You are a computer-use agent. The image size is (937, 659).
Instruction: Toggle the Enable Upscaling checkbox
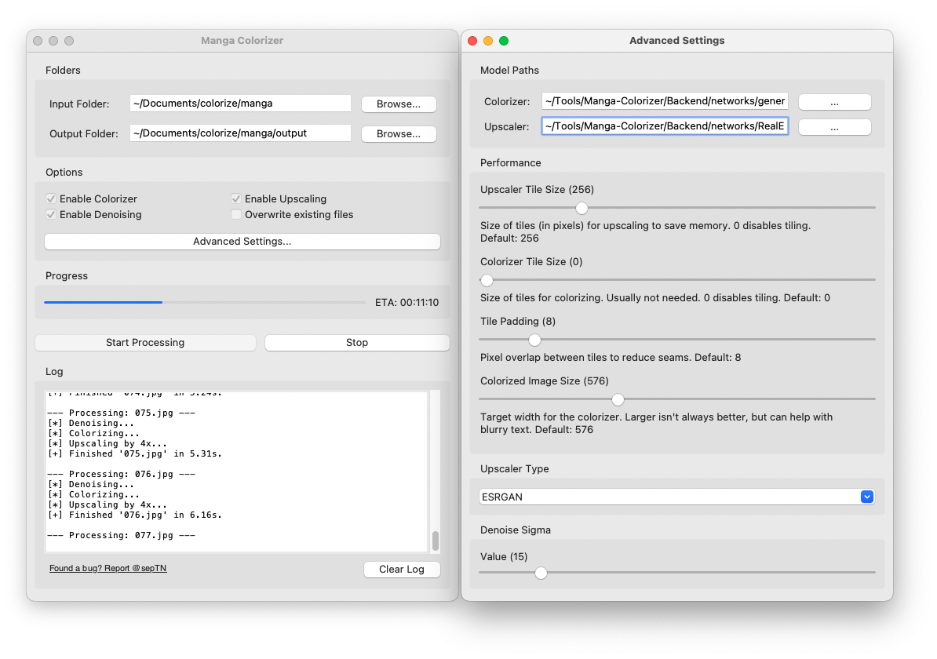236,199
